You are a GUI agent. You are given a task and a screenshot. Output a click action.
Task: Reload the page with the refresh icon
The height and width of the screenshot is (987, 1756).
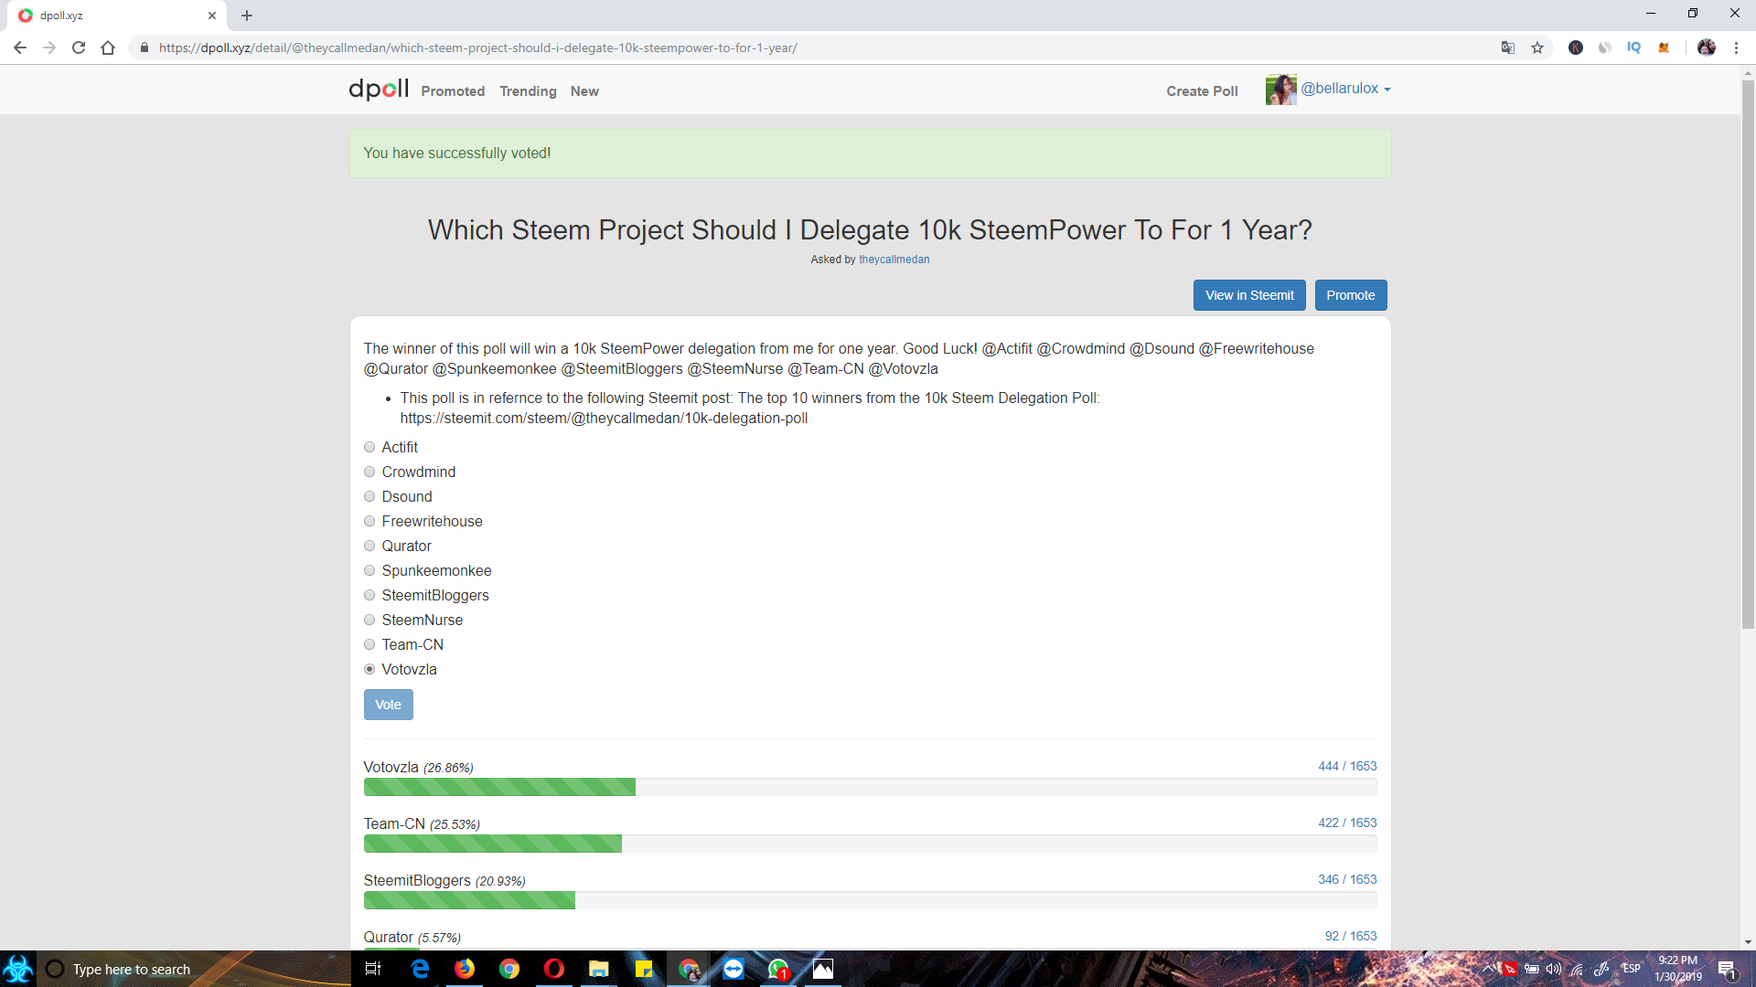(79, 48)
